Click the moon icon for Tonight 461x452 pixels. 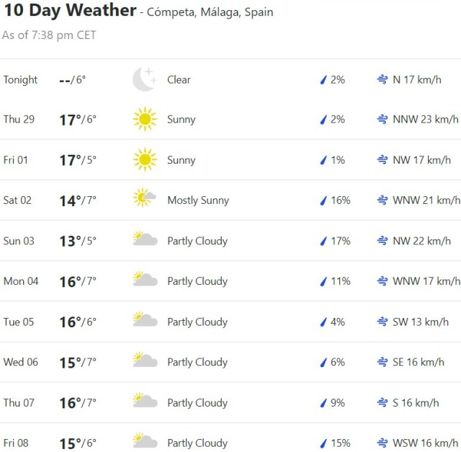coord(144,79)
